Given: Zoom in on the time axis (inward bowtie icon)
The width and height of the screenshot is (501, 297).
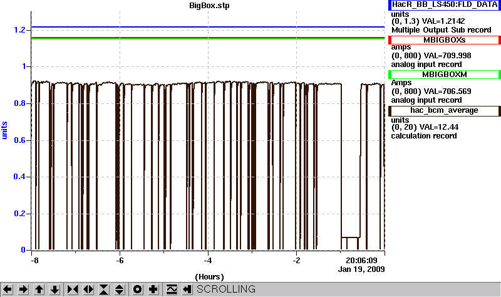Looking at the screenshot, I should click(73, 289).
